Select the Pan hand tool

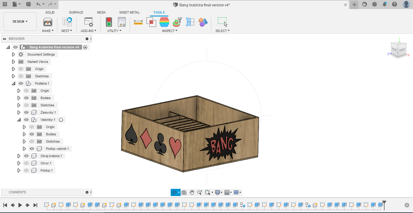pos(192,192)
